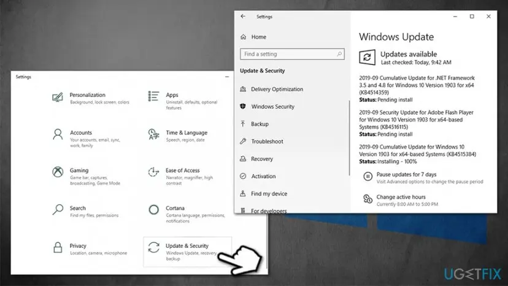Viewport: 508px width, 286px height.
Task: Click the For developers icon
Action: click(243, 211)
